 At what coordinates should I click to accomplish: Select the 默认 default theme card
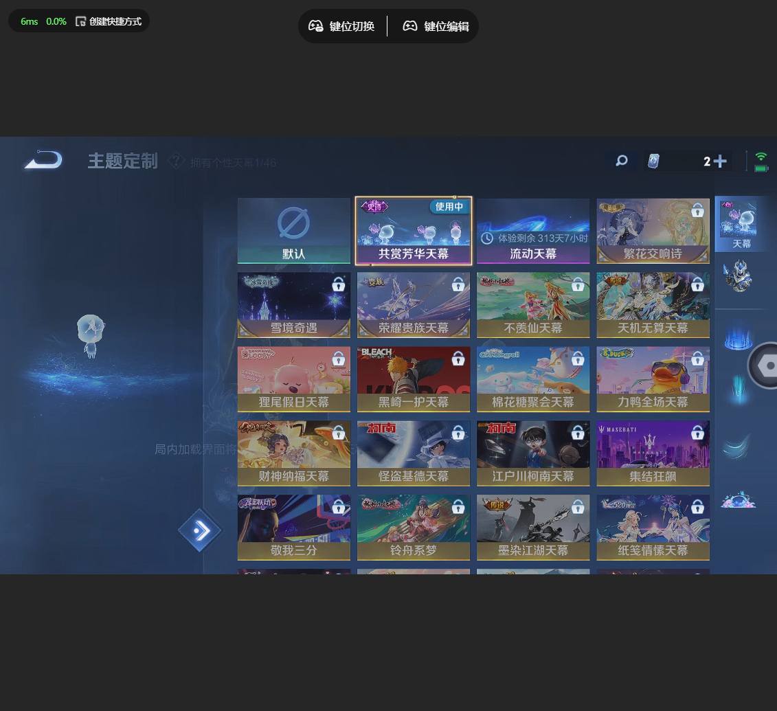click(294, 231)
